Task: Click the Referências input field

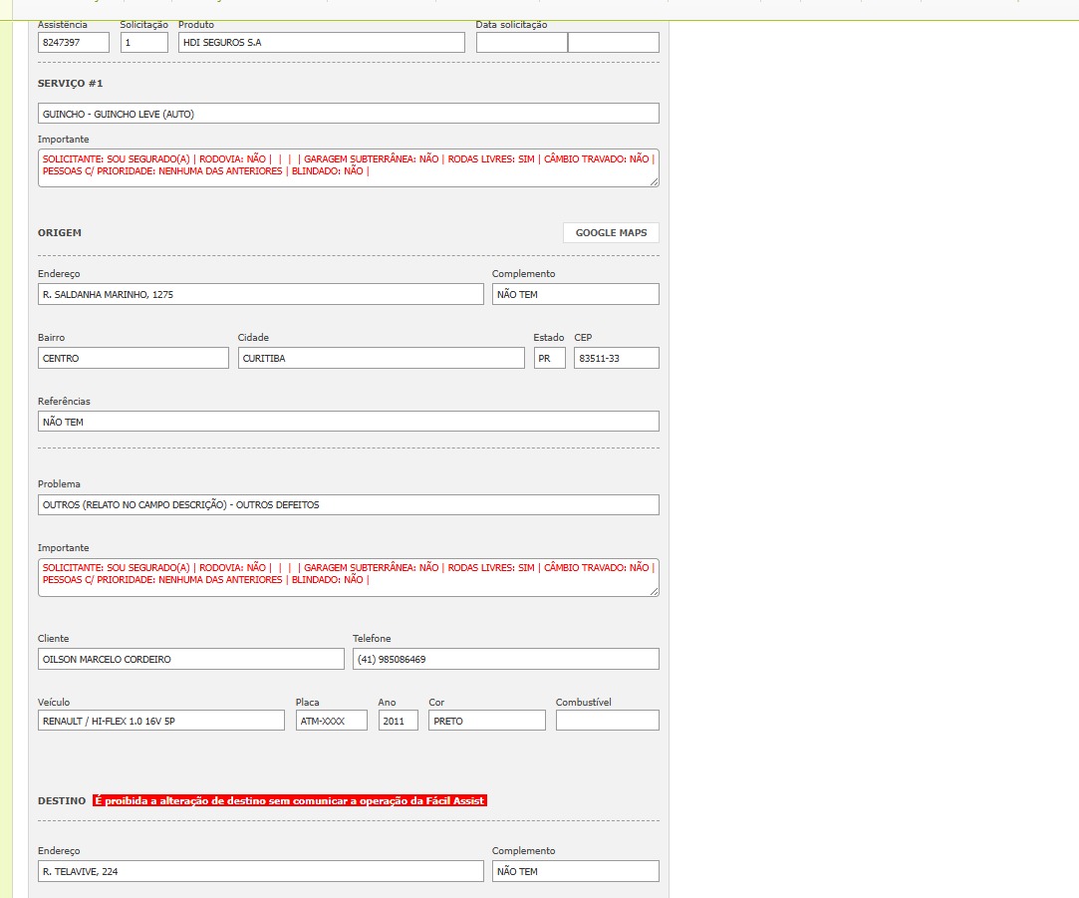Action: tap(348, 422)
